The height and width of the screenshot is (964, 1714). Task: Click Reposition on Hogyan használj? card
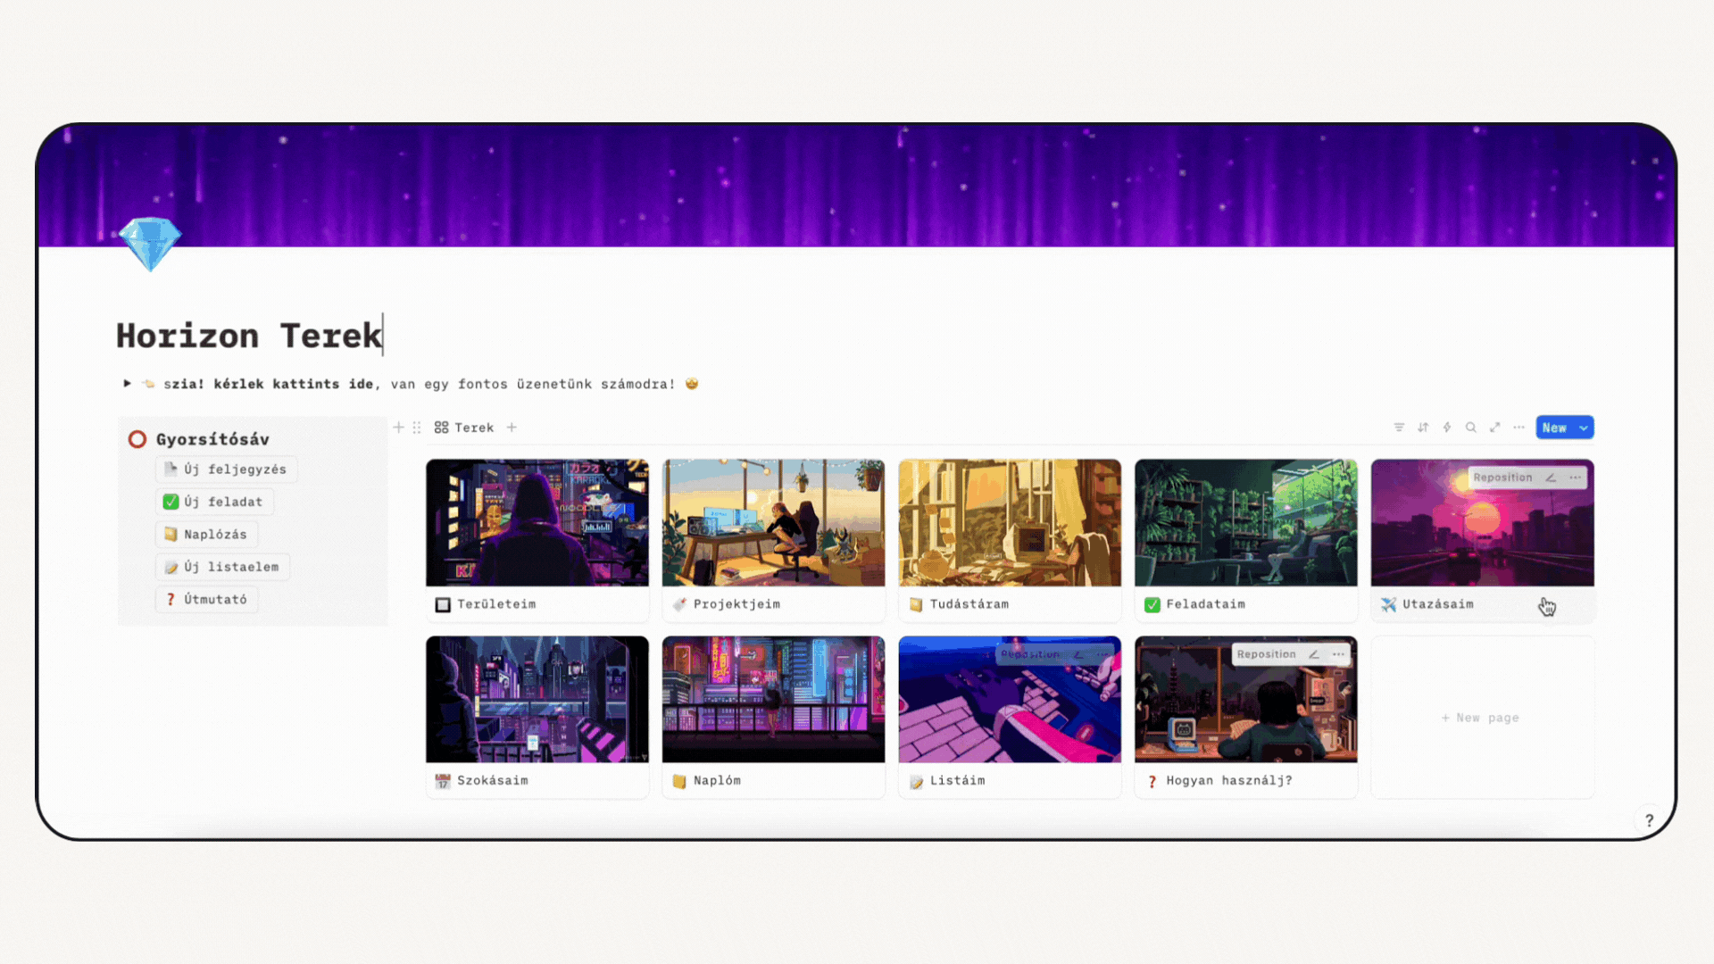[1266, 654]
